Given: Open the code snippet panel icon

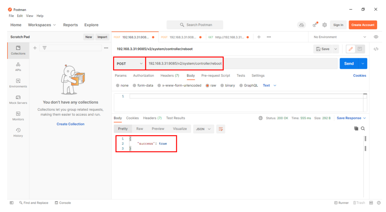Looking at the screenshot, I should click(376, 49).
